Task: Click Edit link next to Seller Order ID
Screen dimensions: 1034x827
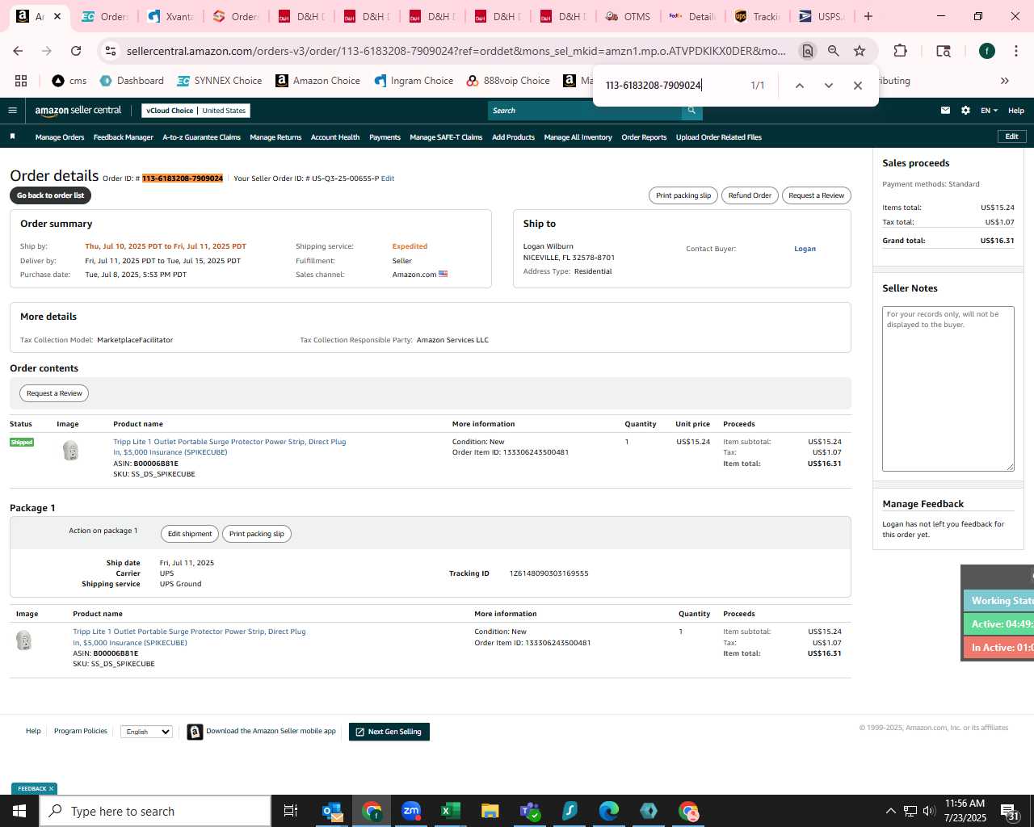Action: coord(388,178)
